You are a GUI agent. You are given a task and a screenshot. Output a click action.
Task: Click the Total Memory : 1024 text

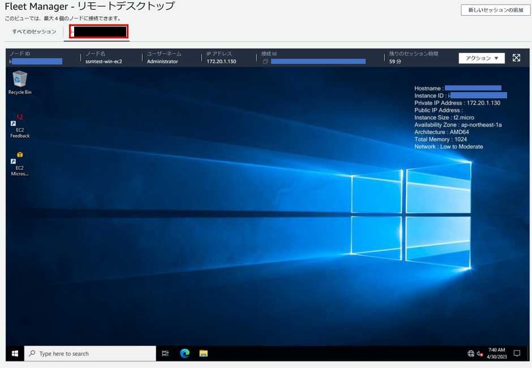tap(440, 139)
